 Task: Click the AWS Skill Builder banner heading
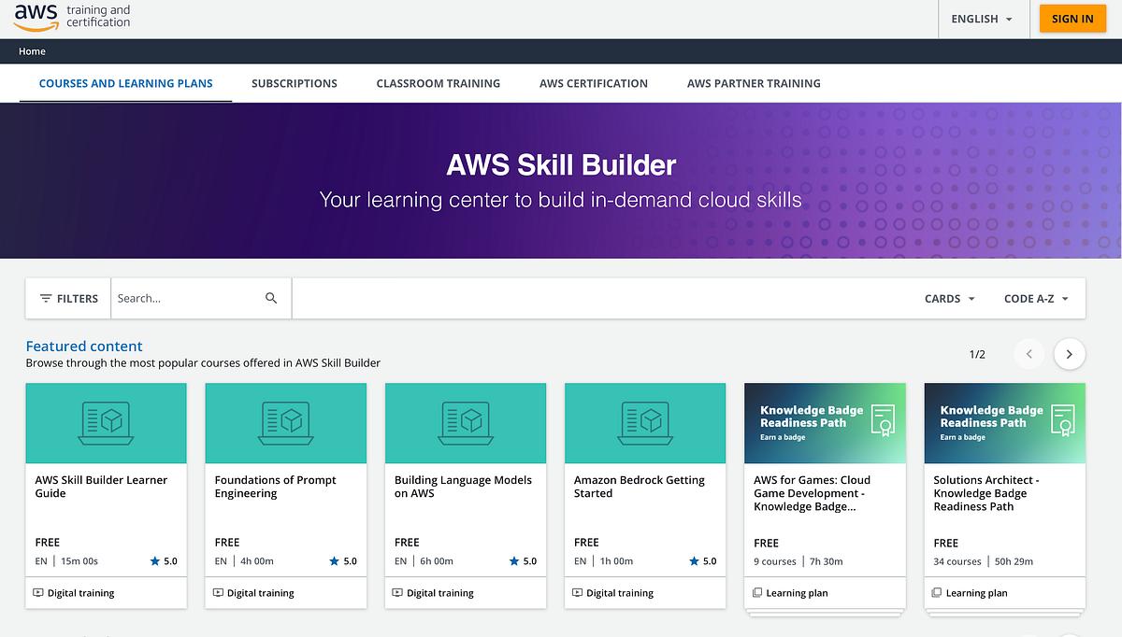[561, 165]
